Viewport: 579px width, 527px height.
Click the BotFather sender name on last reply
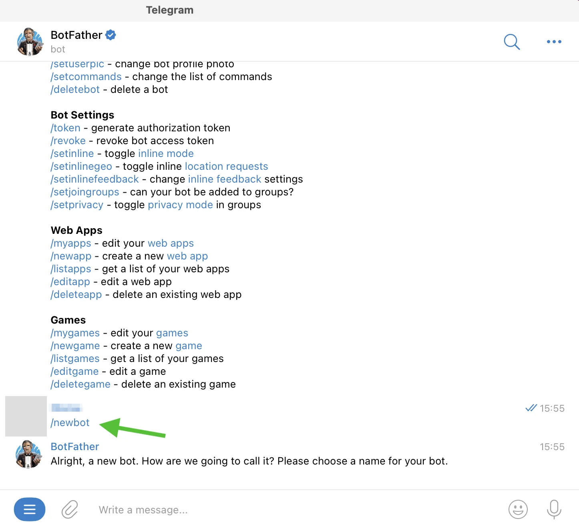click(75, 447)
